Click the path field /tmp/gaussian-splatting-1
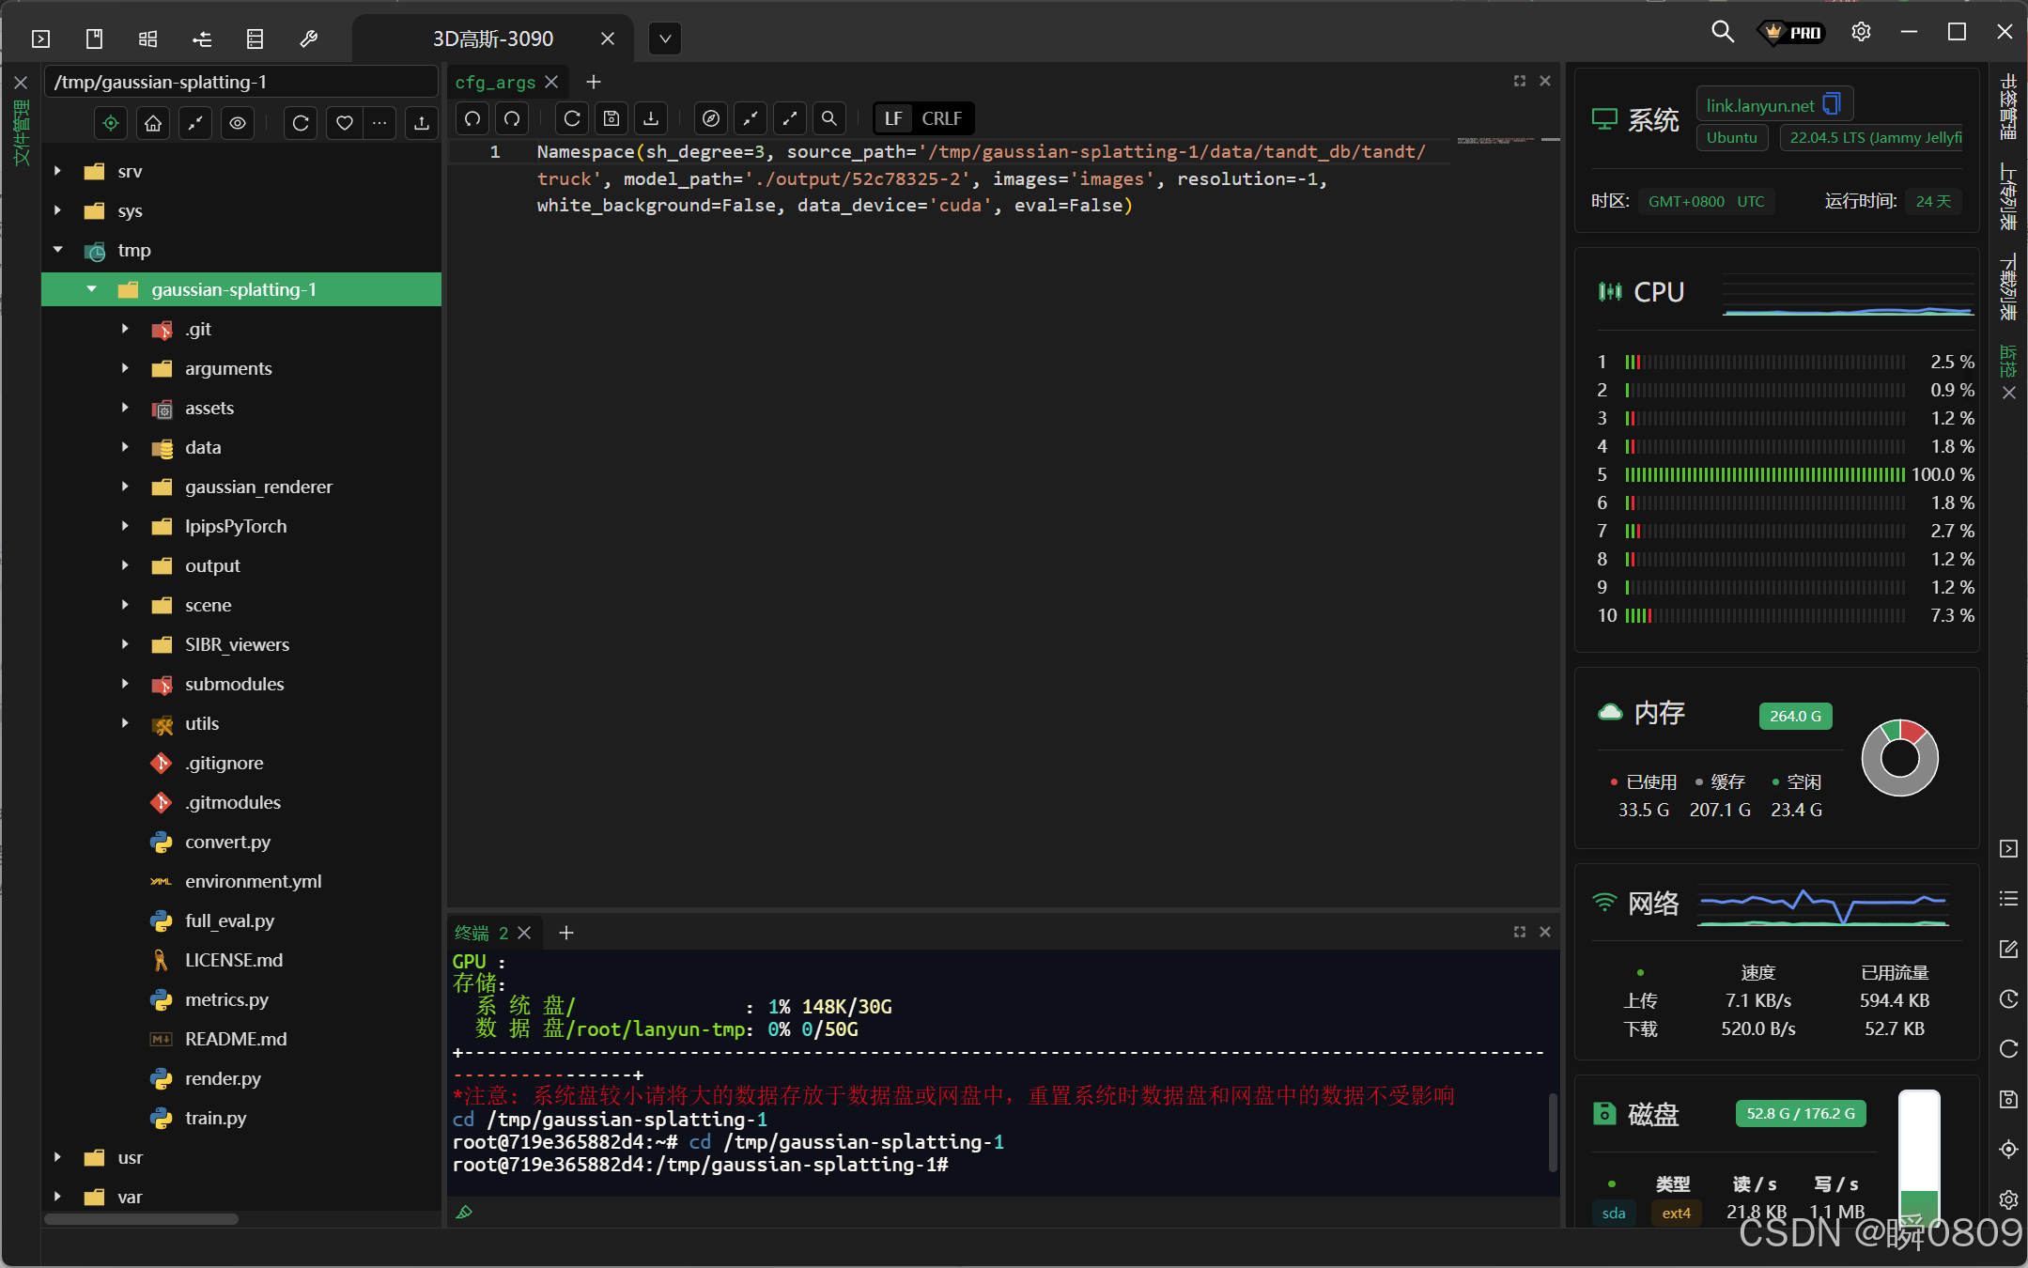Viewport: 2028px width, 1268px height. [x=241, y=82]
